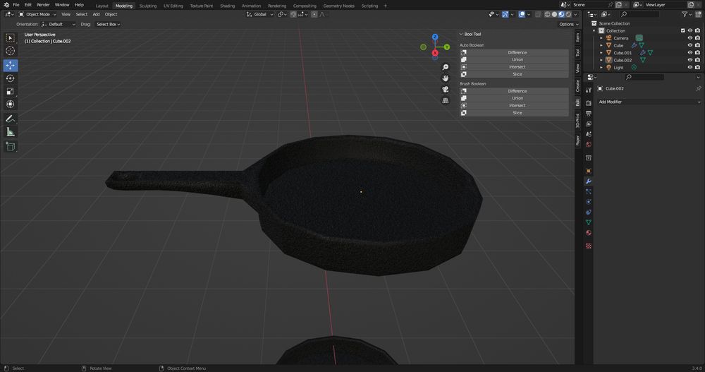Viewport: 705px width, 372px height.
Task: Activate the Scale tool
Action: [x=11, y=92]
